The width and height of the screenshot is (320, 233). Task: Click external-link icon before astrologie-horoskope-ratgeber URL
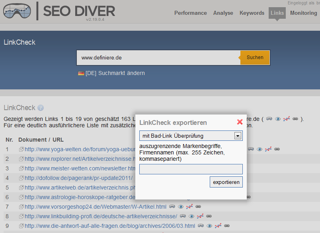click(21, 197)
